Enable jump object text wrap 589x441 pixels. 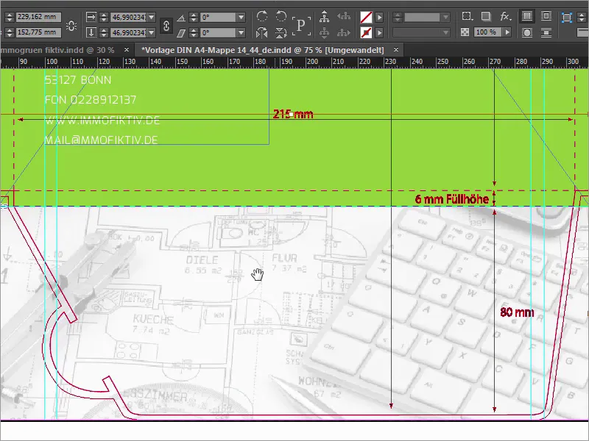[x=546, y=32]
